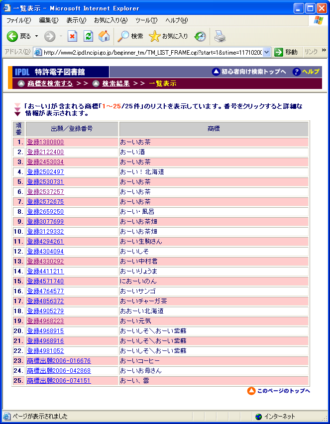Screen dimensions: 330x424
Task: Open Favorites (お気に入り) star toolbar button
Action: point(169,36)
